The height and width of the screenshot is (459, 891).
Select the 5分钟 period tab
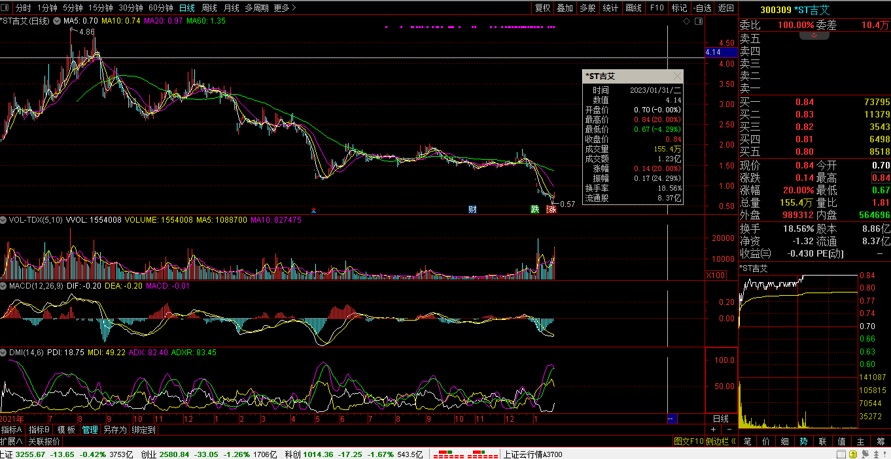pyautogui.click(x=73, y=8)
